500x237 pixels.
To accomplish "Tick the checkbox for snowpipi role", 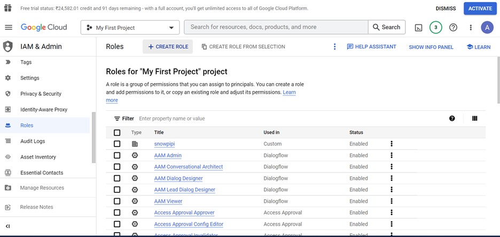I will (x=117, y=144).
